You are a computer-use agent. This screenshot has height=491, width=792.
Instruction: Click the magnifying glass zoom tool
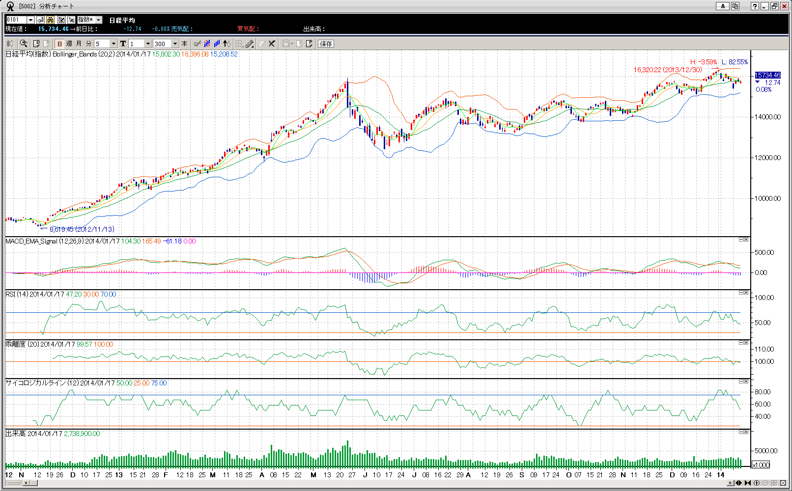pos(23,44)
